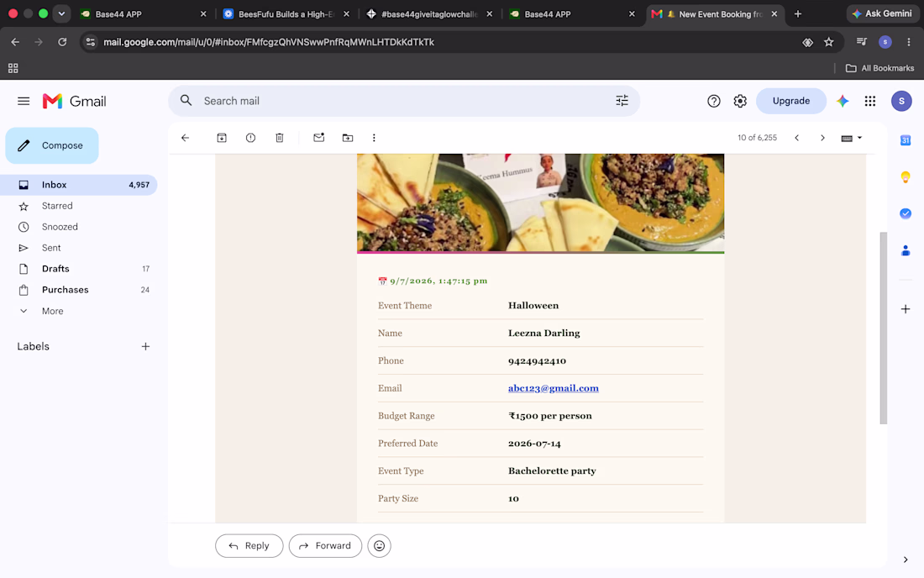
Task: Click the Move to folder icon
Action: coord(348,138)
